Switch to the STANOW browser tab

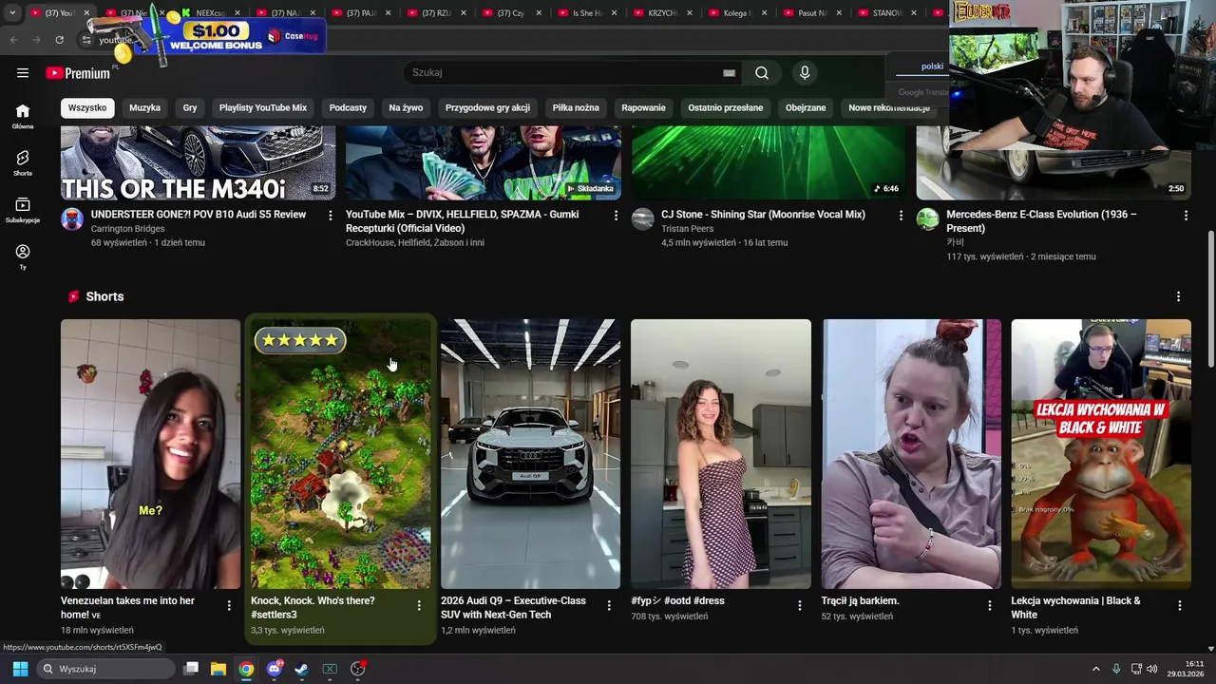[x=887, y=13]
